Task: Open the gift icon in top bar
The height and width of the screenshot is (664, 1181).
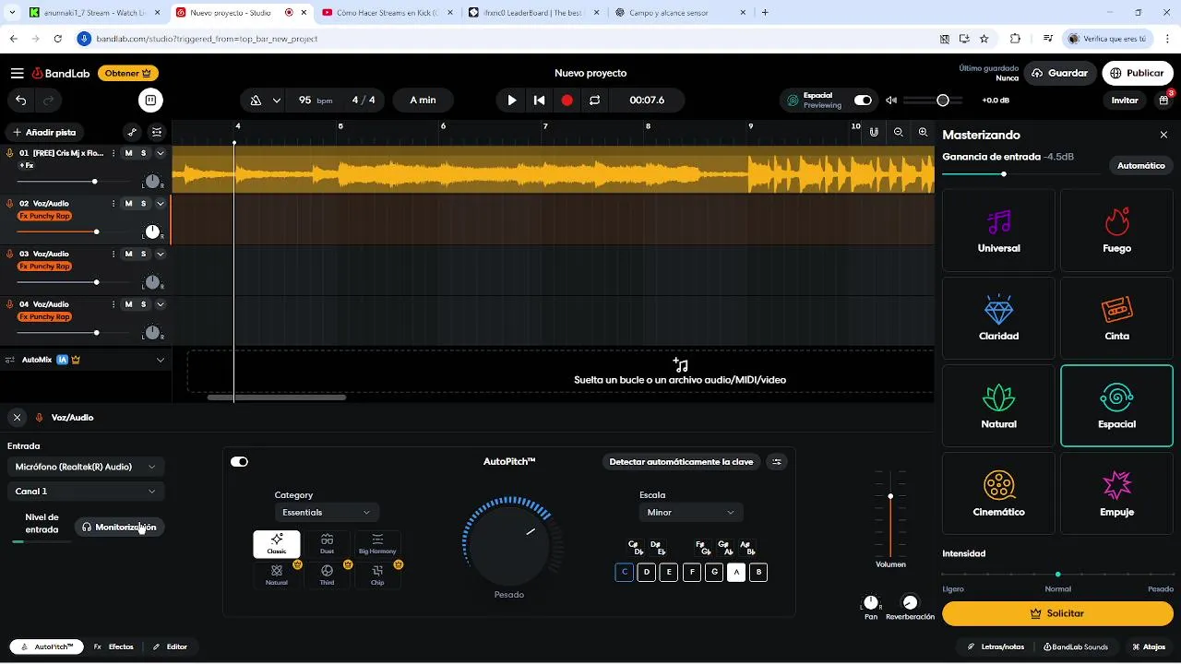Action: (1164, 101)
